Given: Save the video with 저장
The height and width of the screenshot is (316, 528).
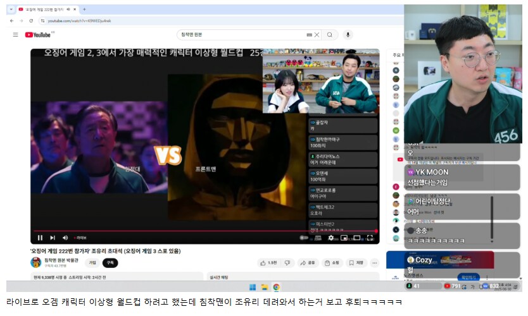Looking at the screenshot, I should point(356,263).
